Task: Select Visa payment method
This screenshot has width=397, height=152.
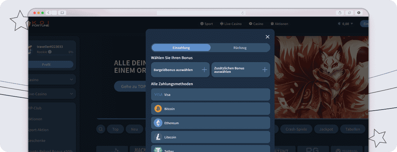Action: [x=210, y=95]
